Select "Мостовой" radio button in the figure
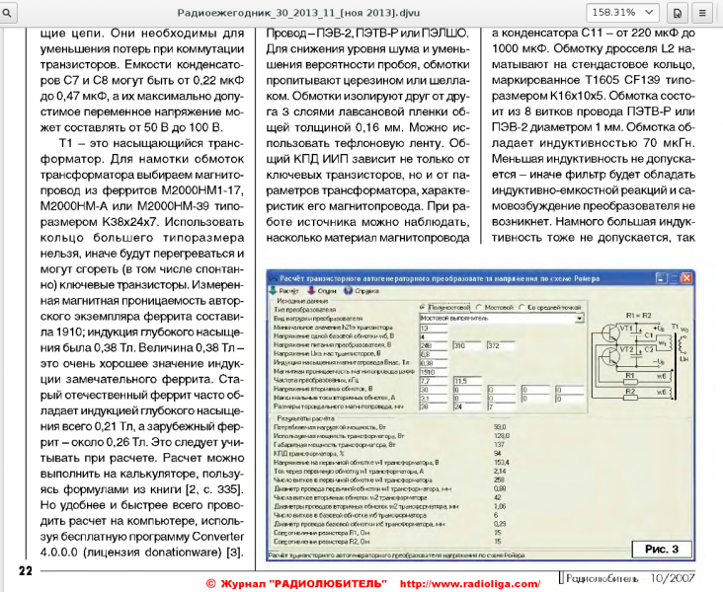 (x=495, y=307)
